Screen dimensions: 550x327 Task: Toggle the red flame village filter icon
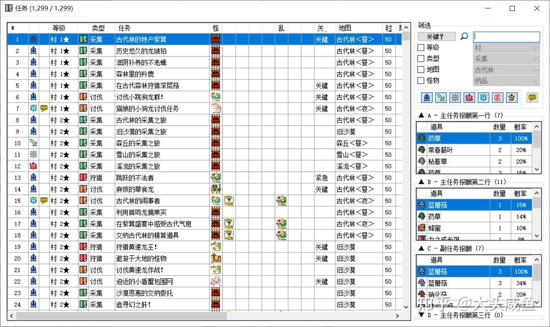tap(469, 98)
